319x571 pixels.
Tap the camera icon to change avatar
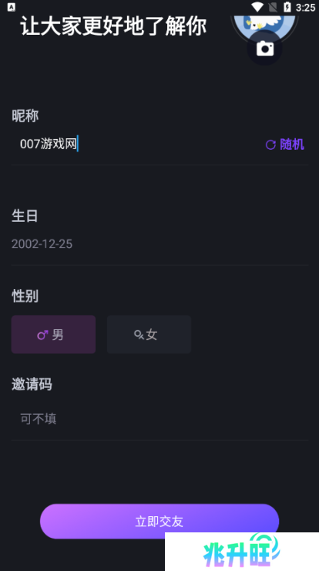pos(265,48)
